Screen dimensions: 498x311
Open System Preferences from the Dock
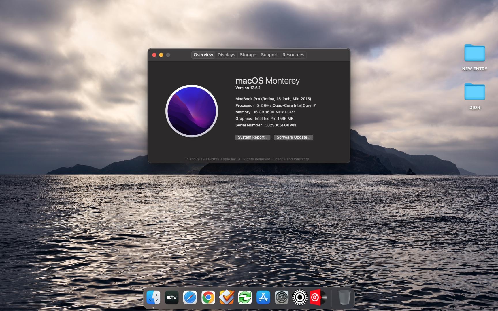pos(282,297)
